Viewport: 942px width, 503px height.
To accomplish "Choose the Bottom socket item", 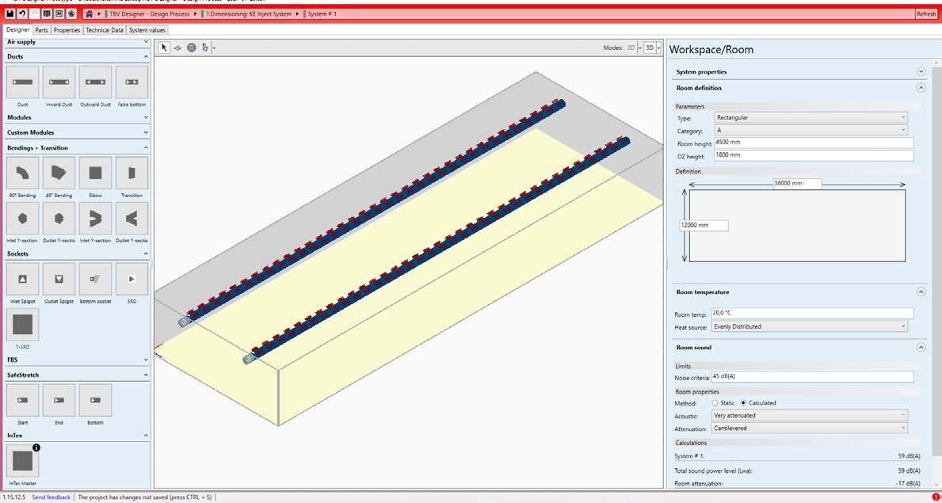I will pos(96,279).
